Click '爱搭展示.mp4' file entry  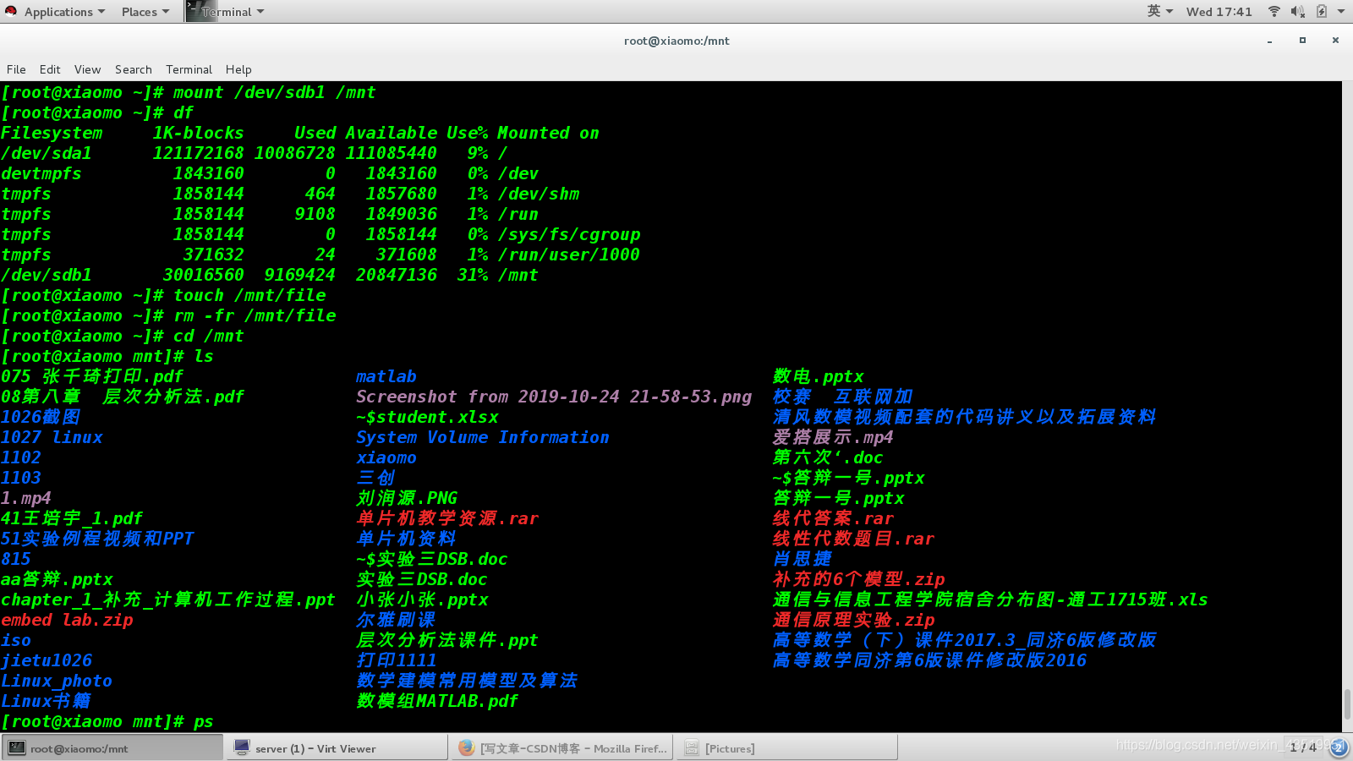(x=833, y=437)
